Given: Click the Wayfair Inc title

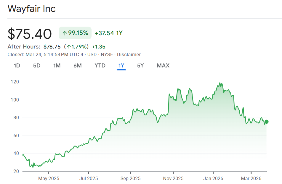Looking at the screenshot, I should coord(32,9).
